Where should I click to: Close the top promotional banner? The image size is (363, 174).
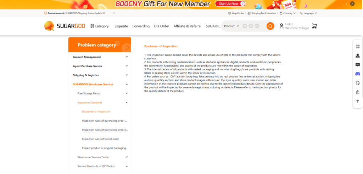pos(352,4)
